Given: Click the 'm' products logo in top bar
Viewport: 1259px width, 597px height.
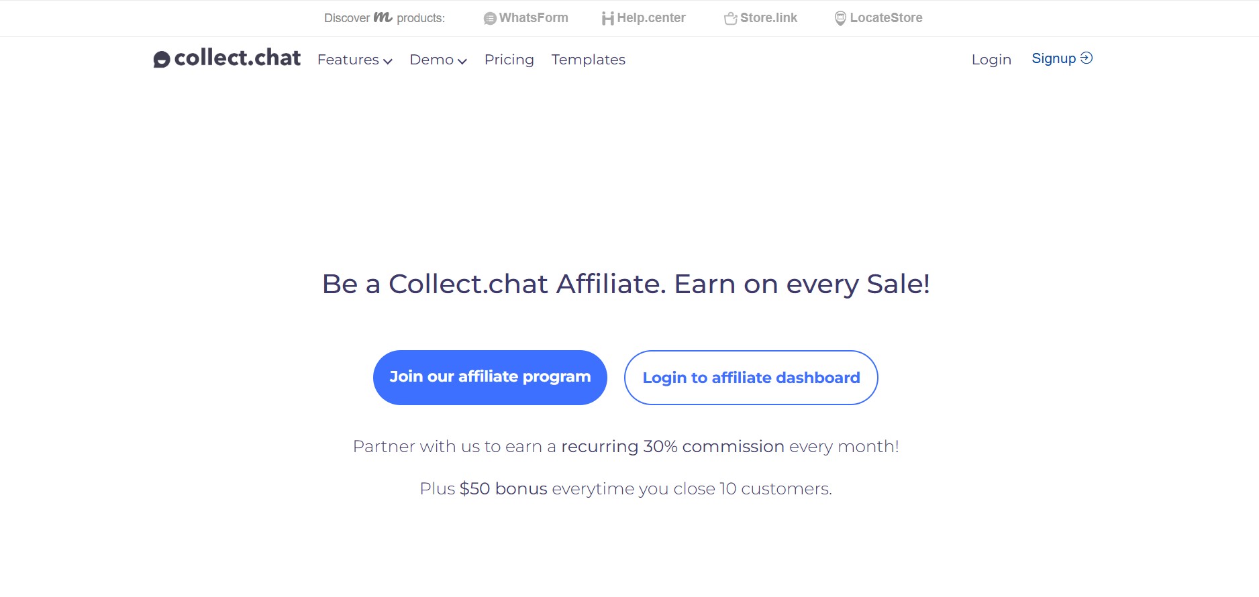Looking at the screenshot, I should [x=383, y=17].
